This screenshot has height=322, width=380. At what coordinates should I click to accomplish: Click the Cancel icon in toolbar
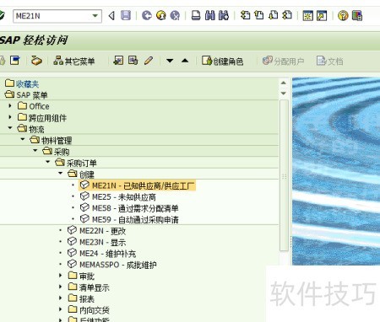[175, 15]
